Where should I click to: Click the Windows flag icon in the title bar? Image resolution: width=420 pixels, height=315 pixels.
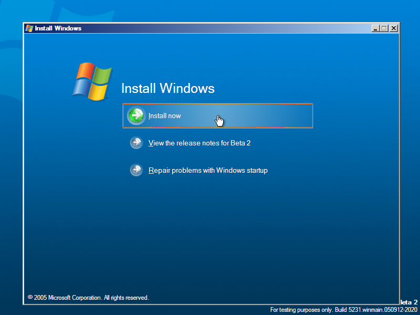[29, 28]
